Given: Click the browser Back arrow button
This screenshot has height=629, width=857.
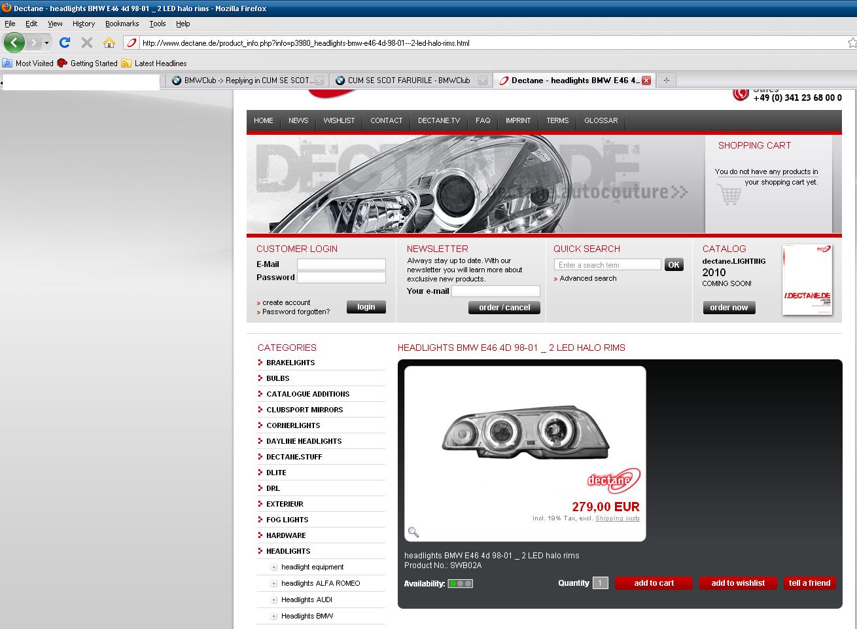Looking at the screenshot, I should (x=14, y=43).
